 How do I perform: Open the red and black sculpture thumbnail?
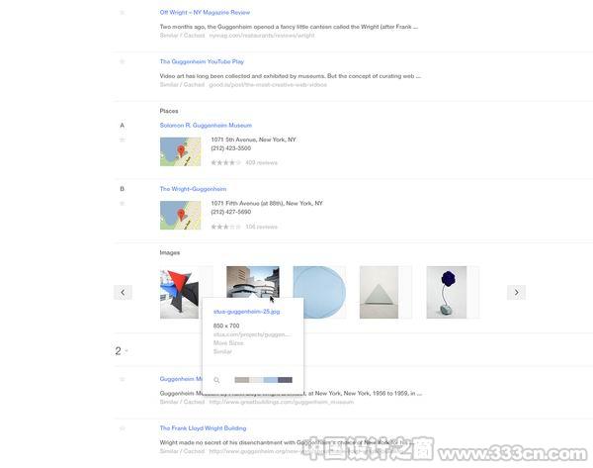tap(179, 294)
